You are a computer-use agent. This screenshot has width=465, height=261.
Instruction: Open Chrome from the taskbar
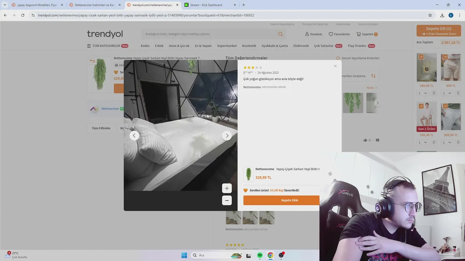(x=270, y=255)
